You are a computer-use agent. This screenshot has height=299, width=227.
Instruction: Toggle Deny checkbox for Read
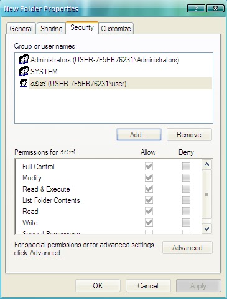[x=186, y=211]
